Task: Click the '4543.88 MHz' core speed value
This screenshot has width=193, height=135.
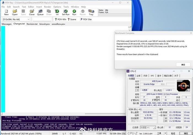Action: 148,112
